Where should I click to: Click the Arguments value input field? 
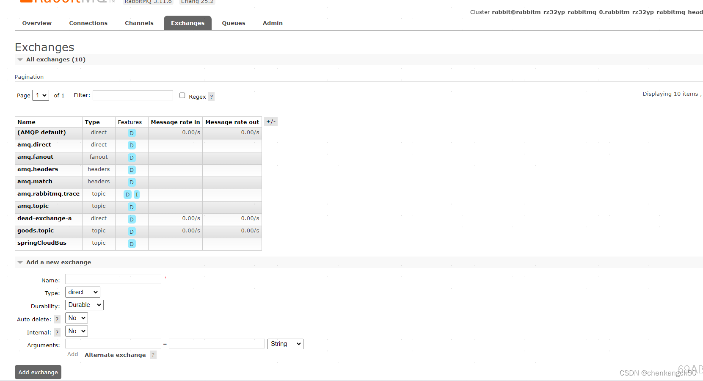tap(217, 343)
